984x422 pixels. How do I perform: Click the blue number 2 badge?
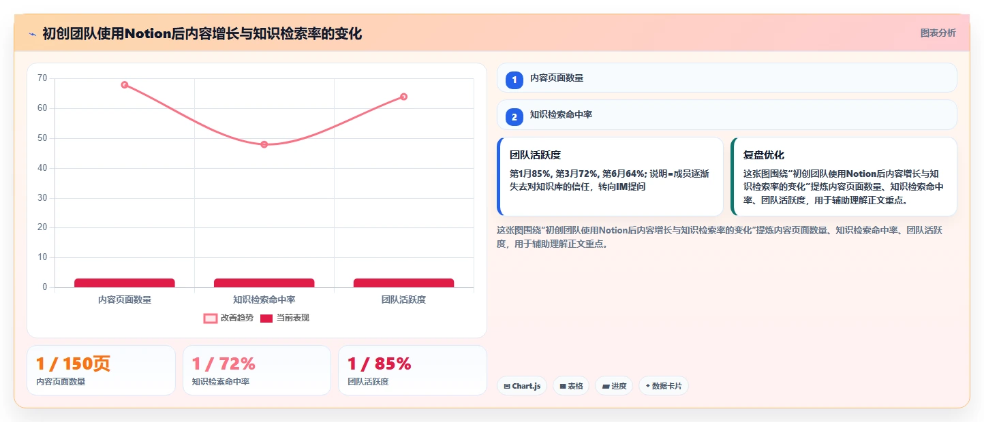[514, 116]
